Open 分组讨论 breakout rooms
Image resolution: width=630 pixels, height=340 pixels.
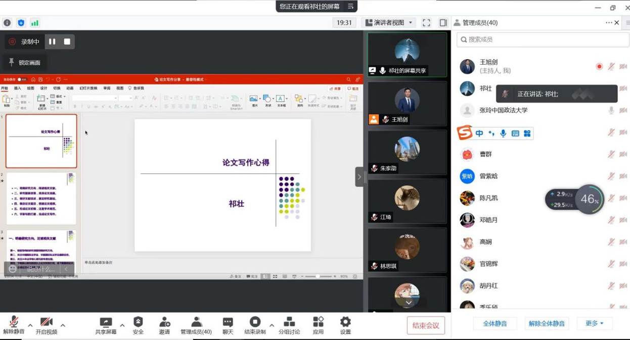coord(289,325)
